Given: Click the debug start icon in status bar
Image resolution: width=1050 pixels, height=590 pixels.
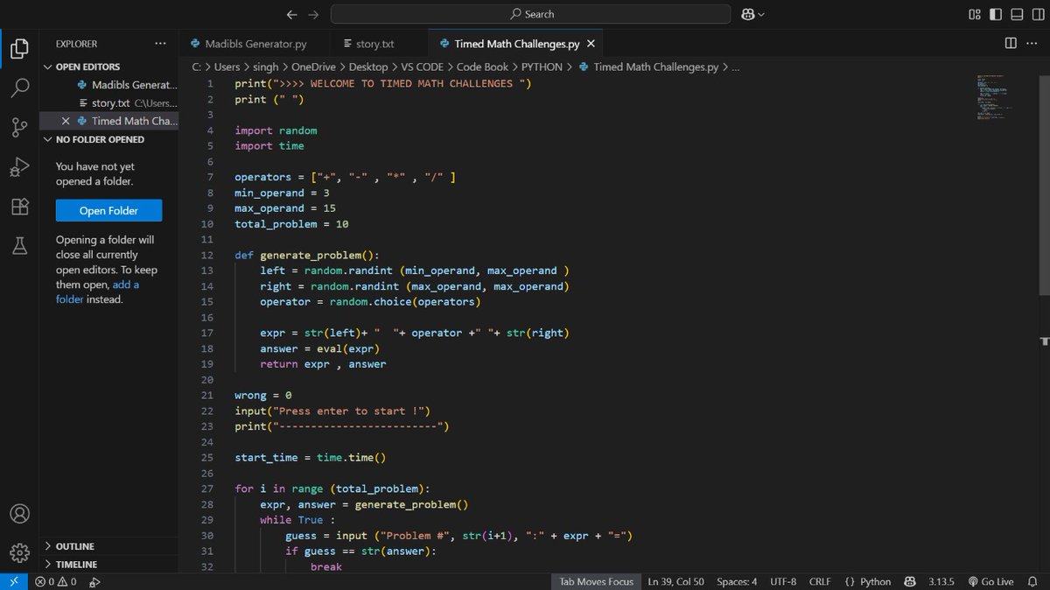Looking at the screenshot, I should tap(95, 581).
